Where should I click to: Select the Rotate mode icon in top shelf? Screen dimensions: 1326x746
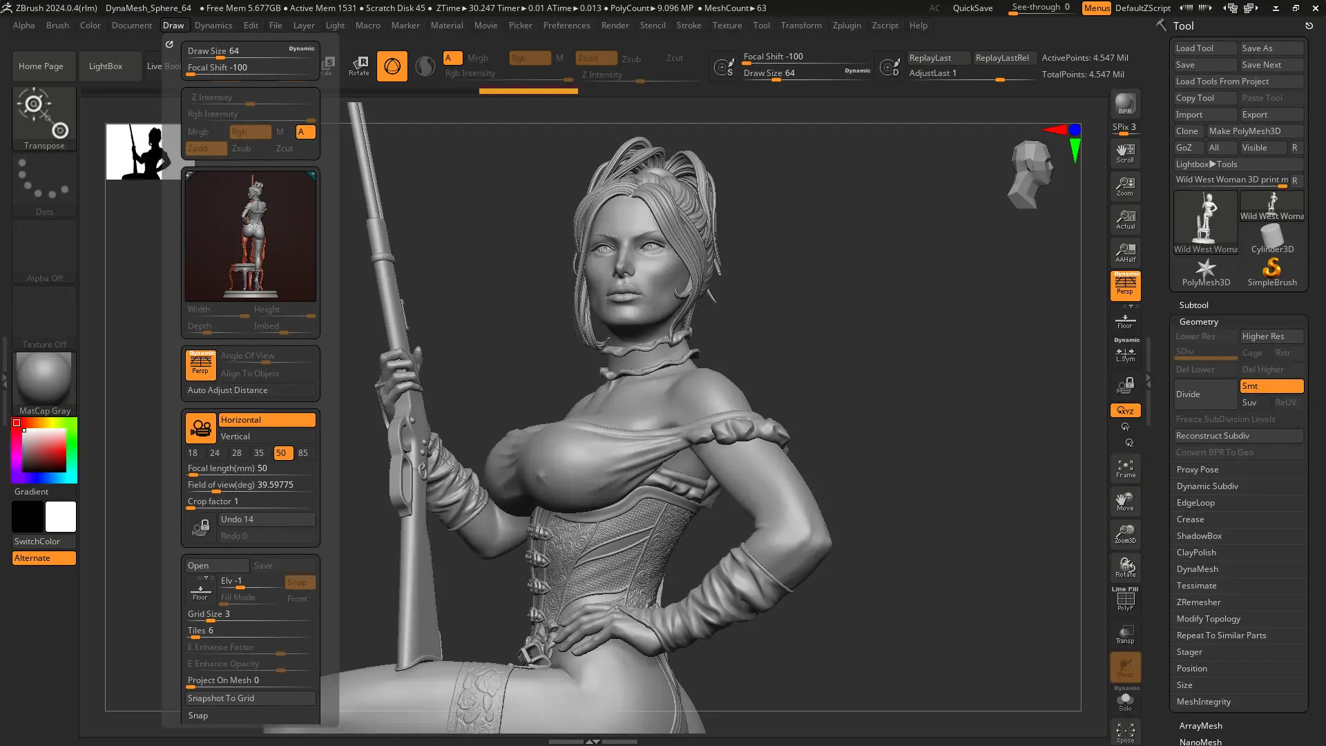(359, 66)
